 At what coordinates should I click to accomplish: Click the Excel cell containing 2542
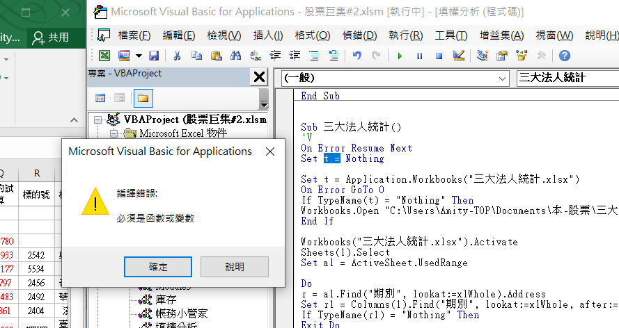coord(36,255)
